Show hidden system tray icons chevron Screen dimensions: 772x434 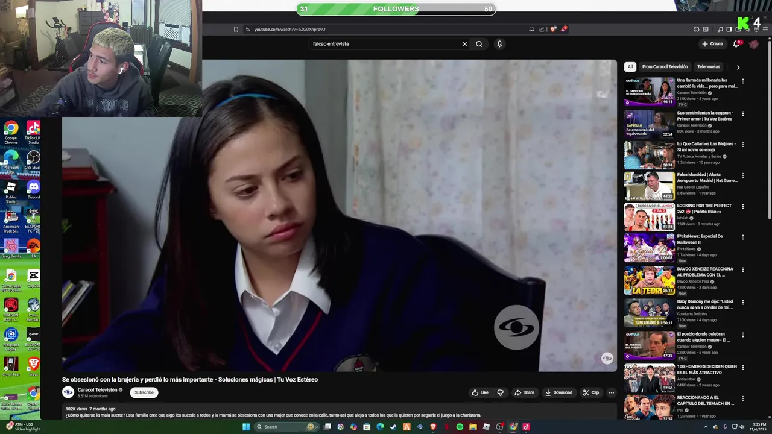706,427
